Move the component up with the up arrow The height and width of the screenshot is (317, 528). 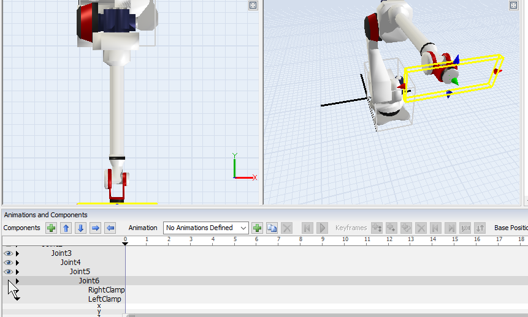(66, 228)
